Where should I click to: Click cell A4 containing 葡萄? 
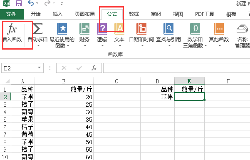point(23,112)
